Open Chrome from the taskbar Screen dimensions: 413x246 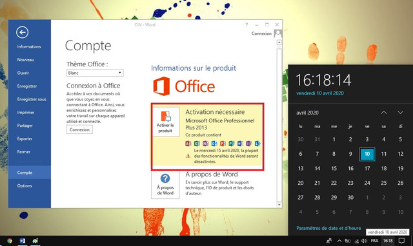[x=10, y=241]
